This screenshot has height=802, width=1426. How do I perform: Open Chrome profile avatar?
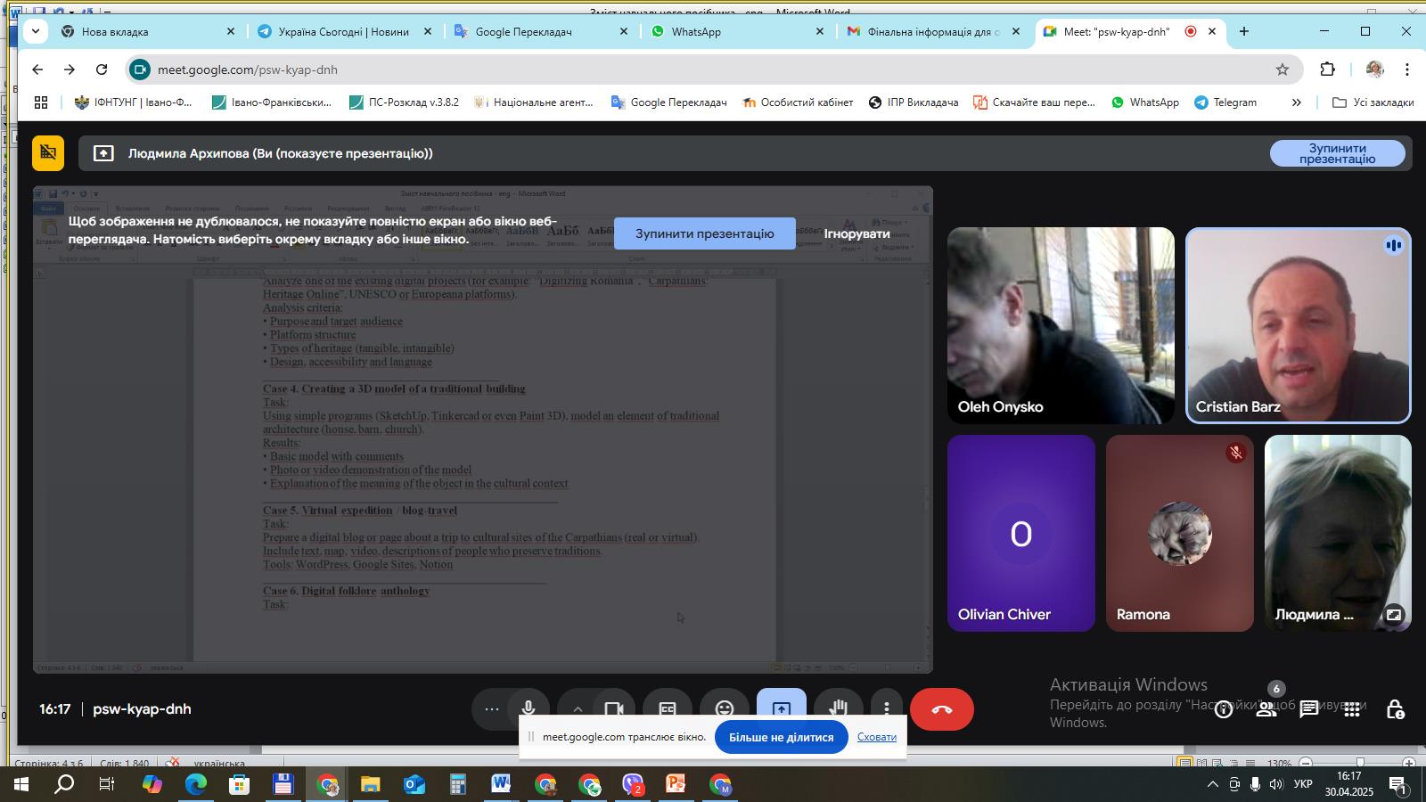[1374, 70]
